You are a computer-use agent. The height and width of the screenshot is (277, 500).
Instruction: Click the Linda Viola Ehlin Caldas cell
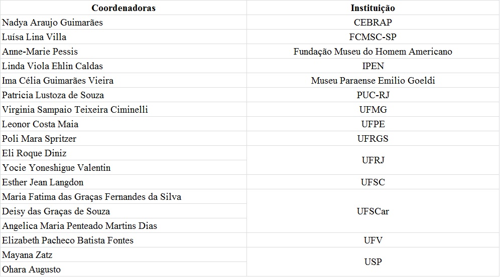[123, 66]
